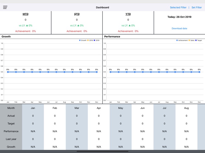Image resolution: width=205 pixels, height=153 pixels.
Task: Click the Apr column header in table
Action: (x=99, y=108)
